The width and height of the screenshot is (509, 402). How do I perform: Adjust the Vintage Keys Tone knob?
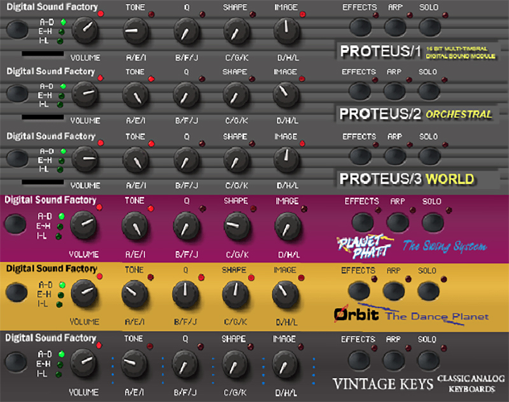pyautogui.click(x=134, y=363)
